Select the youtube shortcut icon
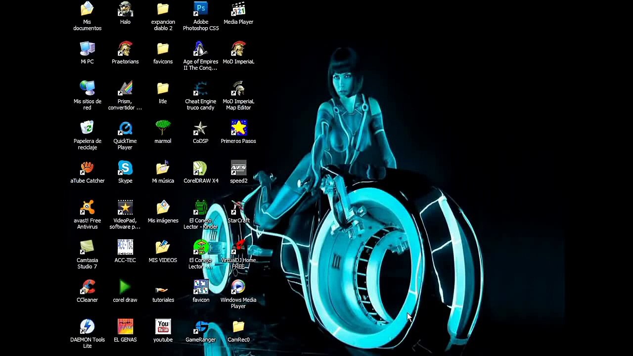 pyautogui.click(x=163, y=326)
